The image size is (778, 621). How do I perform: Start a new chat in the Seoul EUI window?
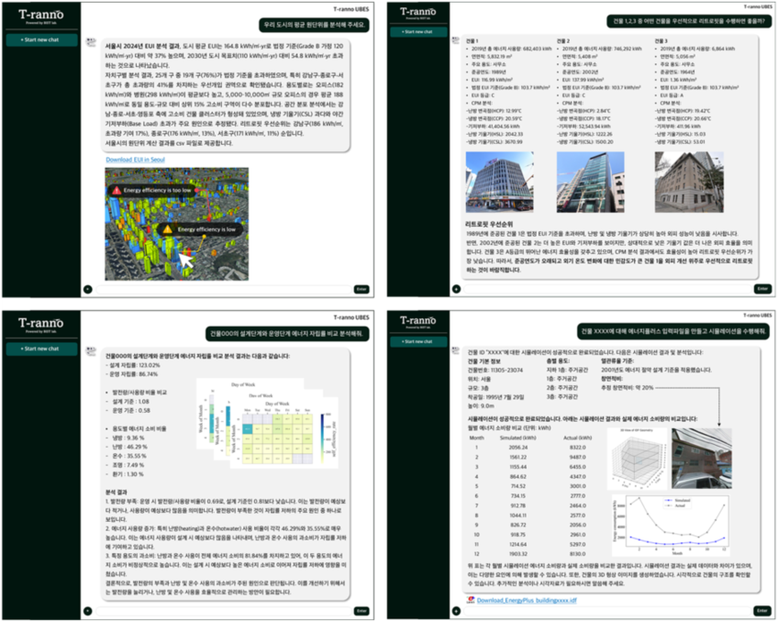pos(41,39)
